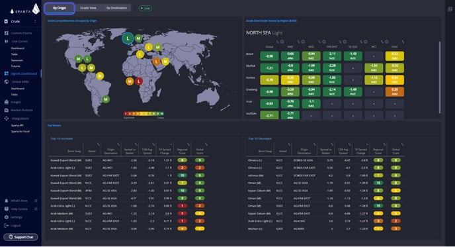Open the Market Outlook sidebar icon
455x247 pixels.
point(7,110)
